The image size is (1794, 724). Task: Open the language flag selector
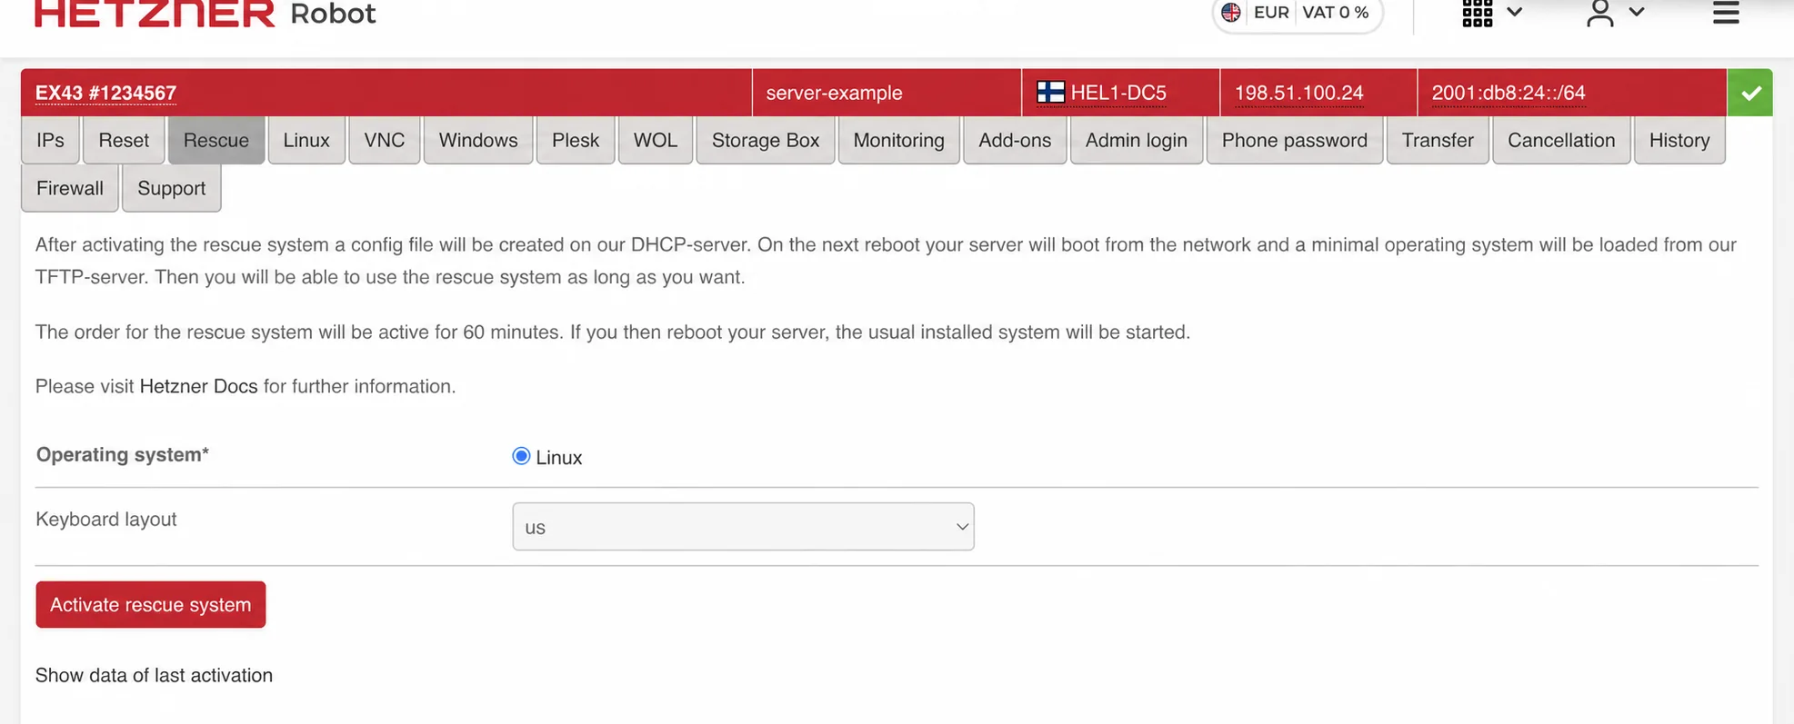tap(1231, 13)
